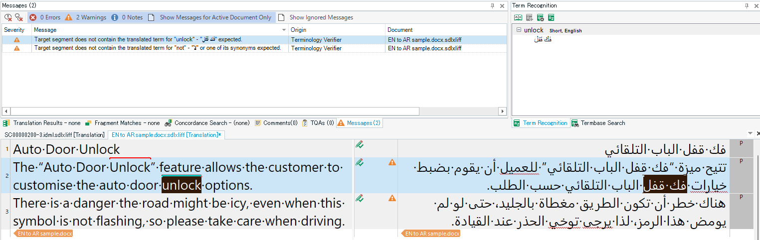Toggle the 0 Notes filter
760x240 pixels.
[127, 17]
